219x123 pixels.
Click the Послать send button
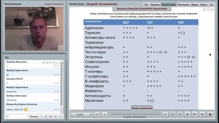(x=34, y=117)
